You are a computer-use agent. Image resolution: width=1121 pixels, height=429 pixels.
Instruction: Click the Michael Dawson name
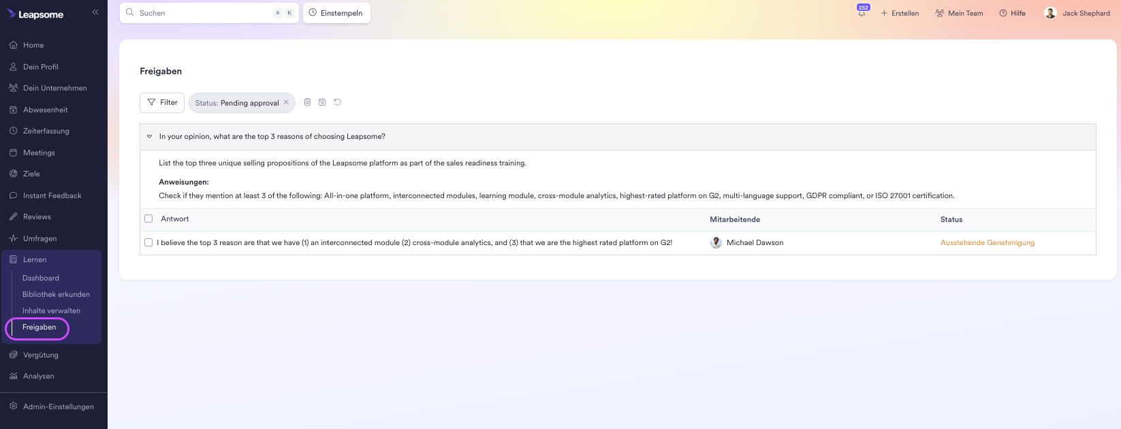pyautogui.click(x=755, y=242)
